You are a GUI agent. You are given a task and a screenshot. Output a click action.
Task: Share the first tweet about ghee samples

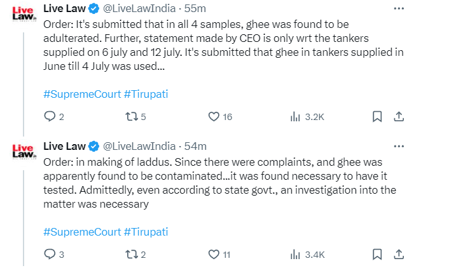399,117
